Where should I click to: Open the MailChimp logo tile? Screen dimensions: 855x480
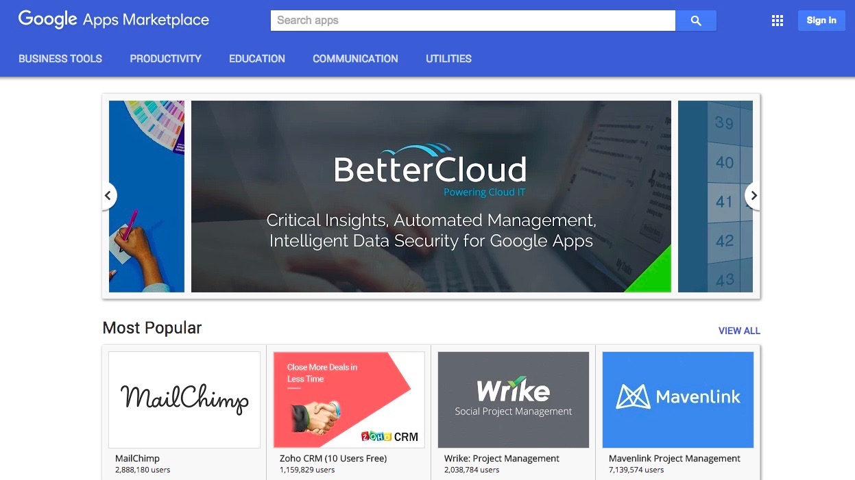[x=184, y=400]
